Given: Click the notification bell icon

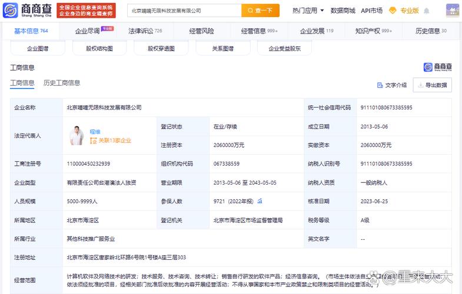Looking at the screenshot, I should (426, 11).
